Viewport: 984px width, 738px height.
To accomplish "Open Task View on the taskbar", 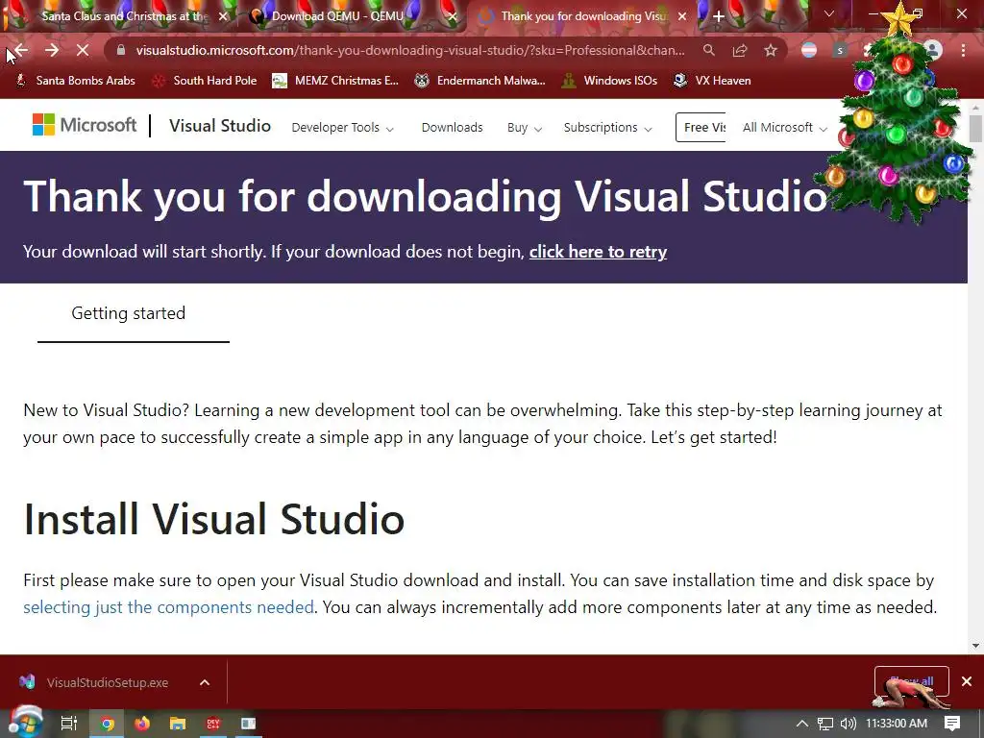I will 68,724.
